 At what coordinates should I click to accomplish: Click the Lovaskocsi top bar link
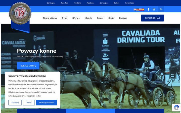pos(130,3)
